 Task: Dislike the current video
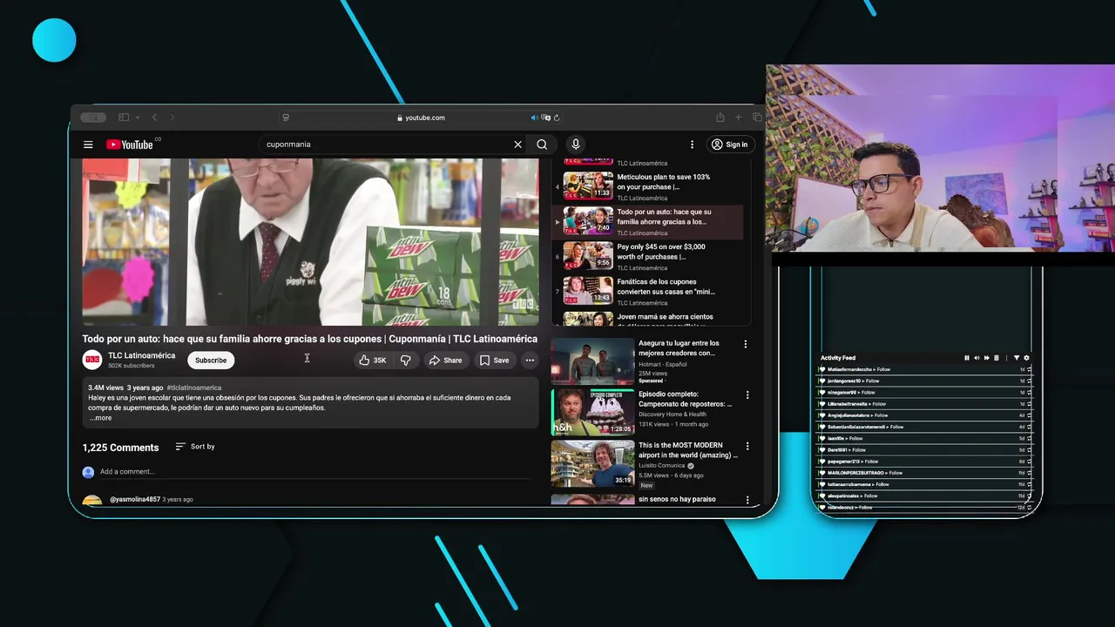click(405, 361)
